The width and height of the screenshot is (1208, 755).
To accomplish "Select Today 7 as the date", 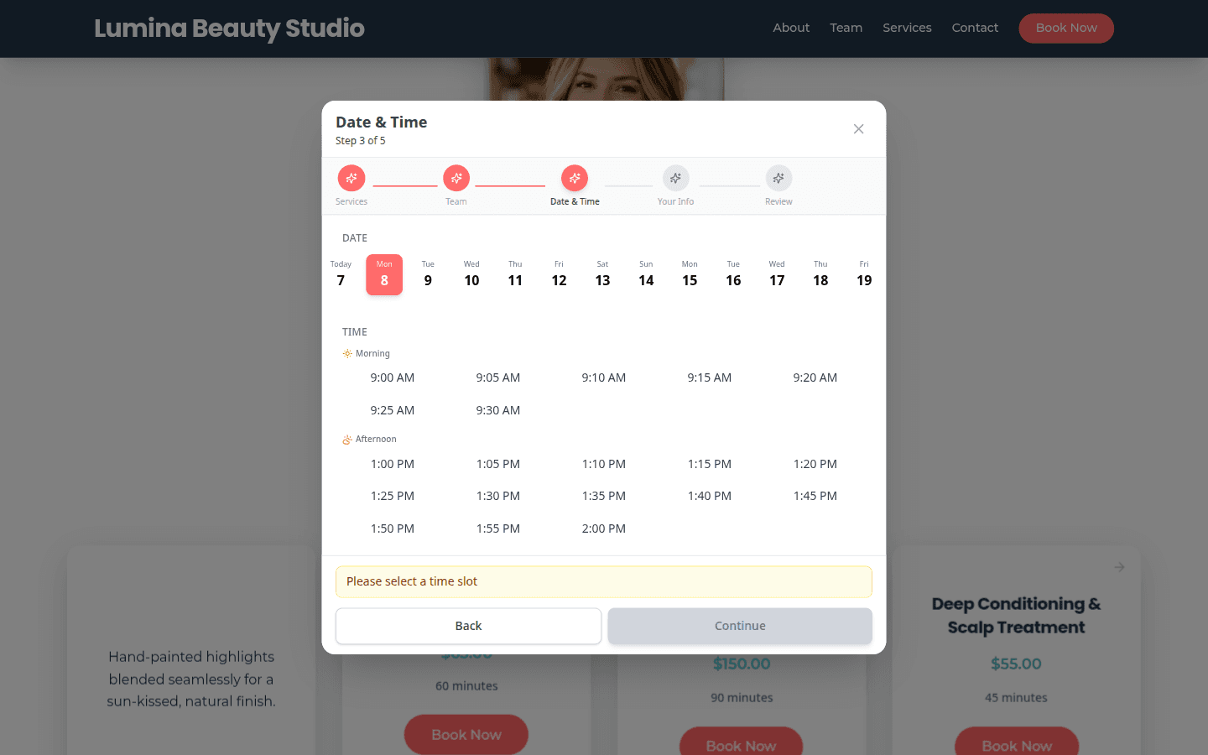I will pos(341,274).
